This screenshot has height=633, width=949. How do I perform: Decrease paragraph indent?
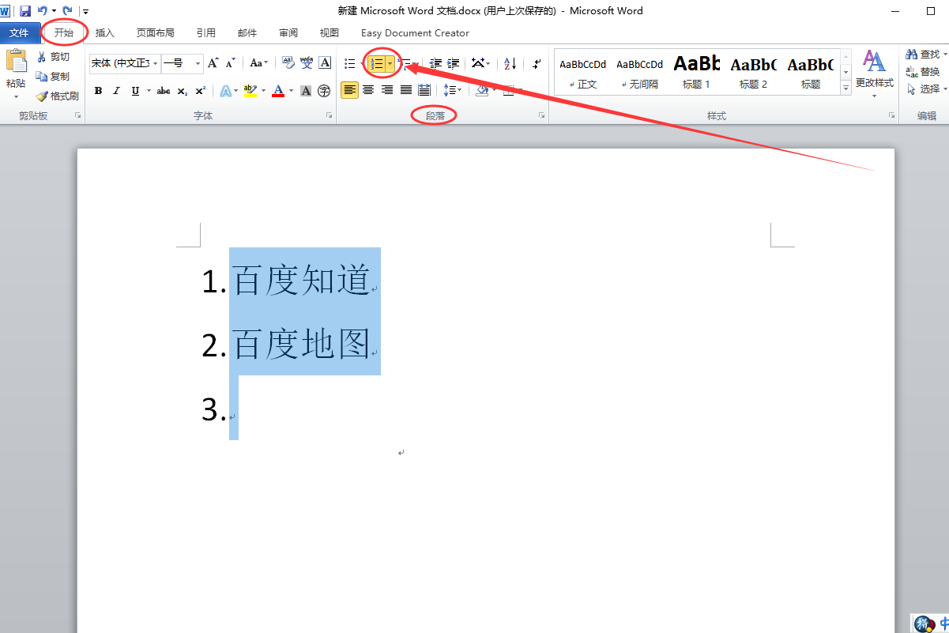coord(435,64)
